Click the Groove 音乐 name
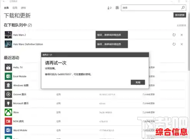Viewport: 190px width, 139px height. tap(20, 94)
